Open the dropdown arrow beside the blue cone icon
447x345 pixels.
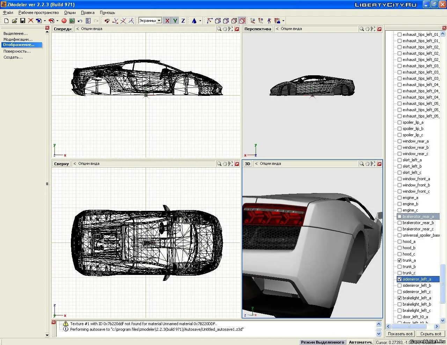(x=200, y=21)
